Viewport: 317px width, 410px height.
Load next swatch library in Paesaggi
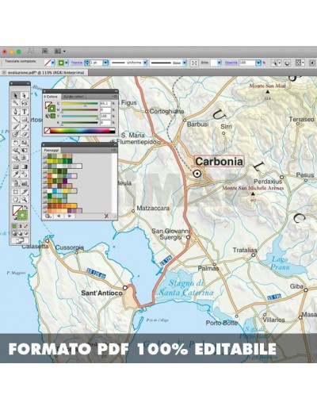[x=70, y=216]
